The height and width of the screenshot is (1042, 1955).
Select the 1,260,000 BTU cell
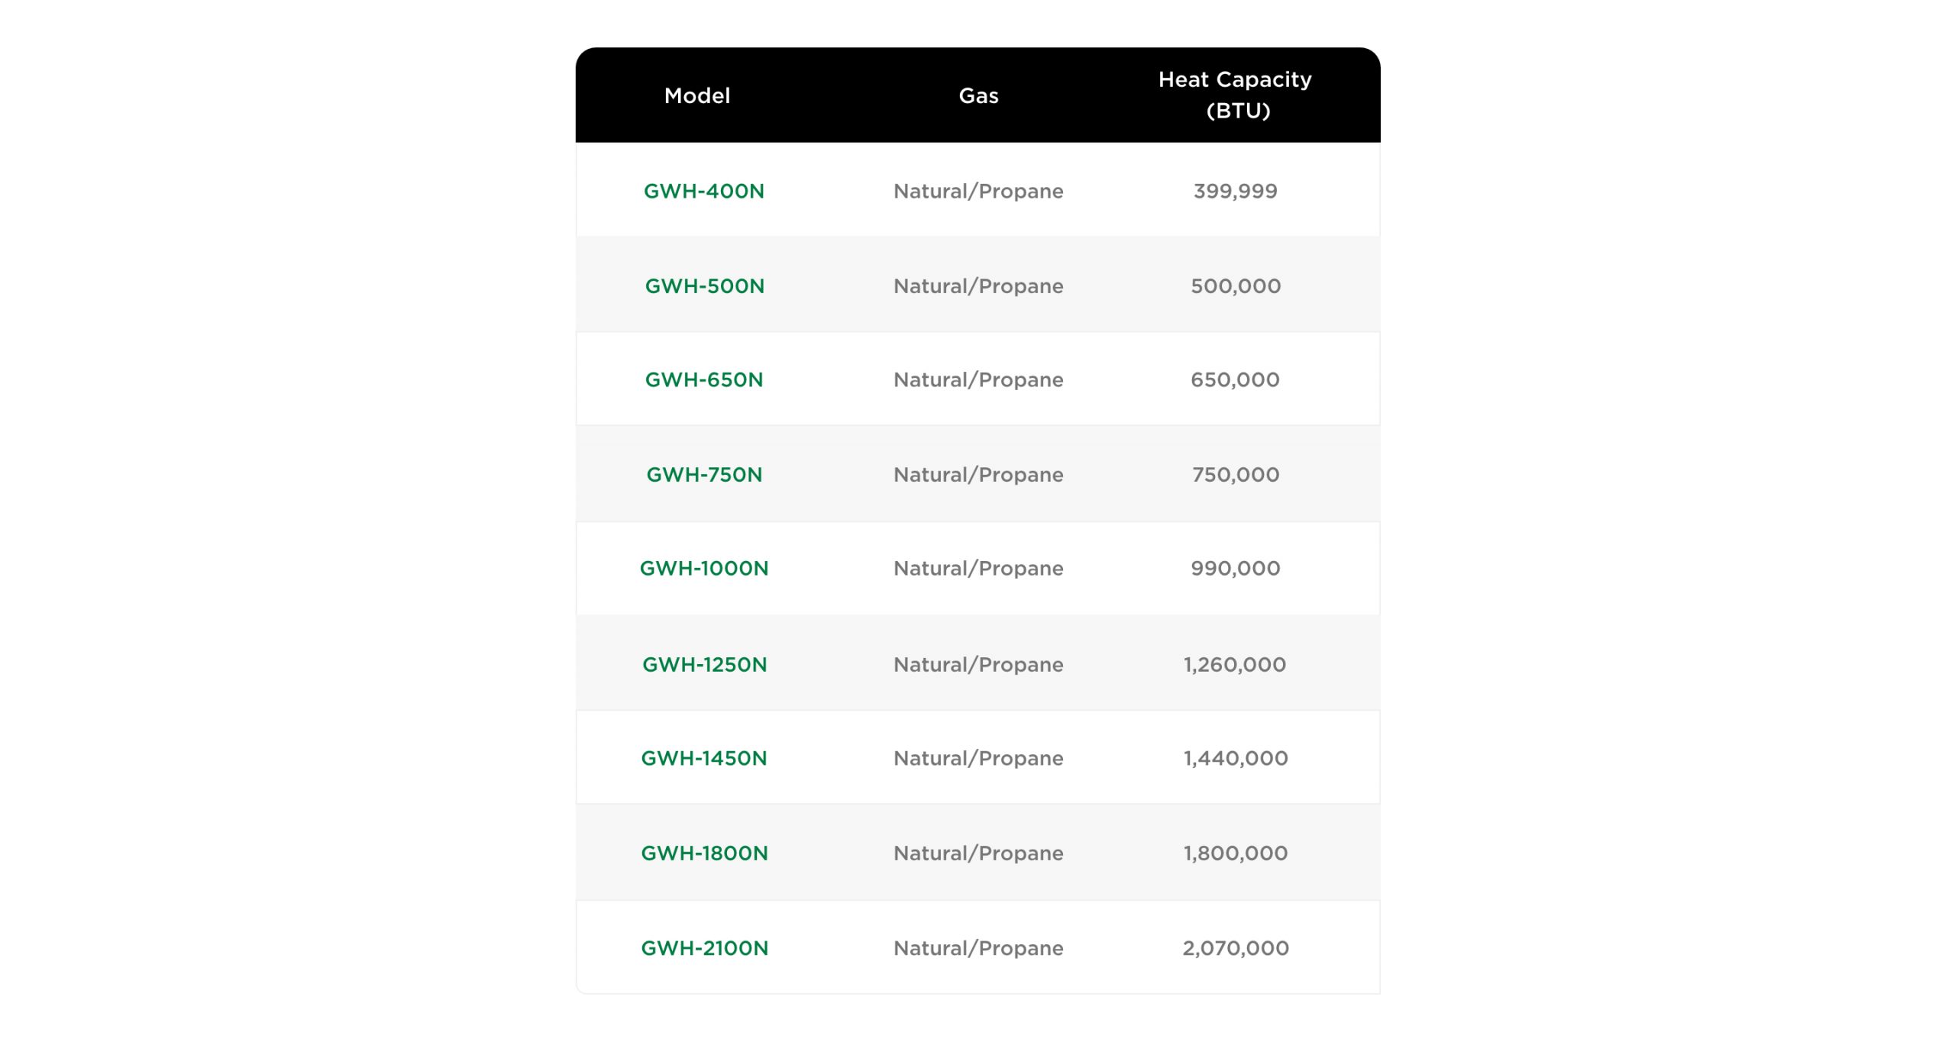1234,665
